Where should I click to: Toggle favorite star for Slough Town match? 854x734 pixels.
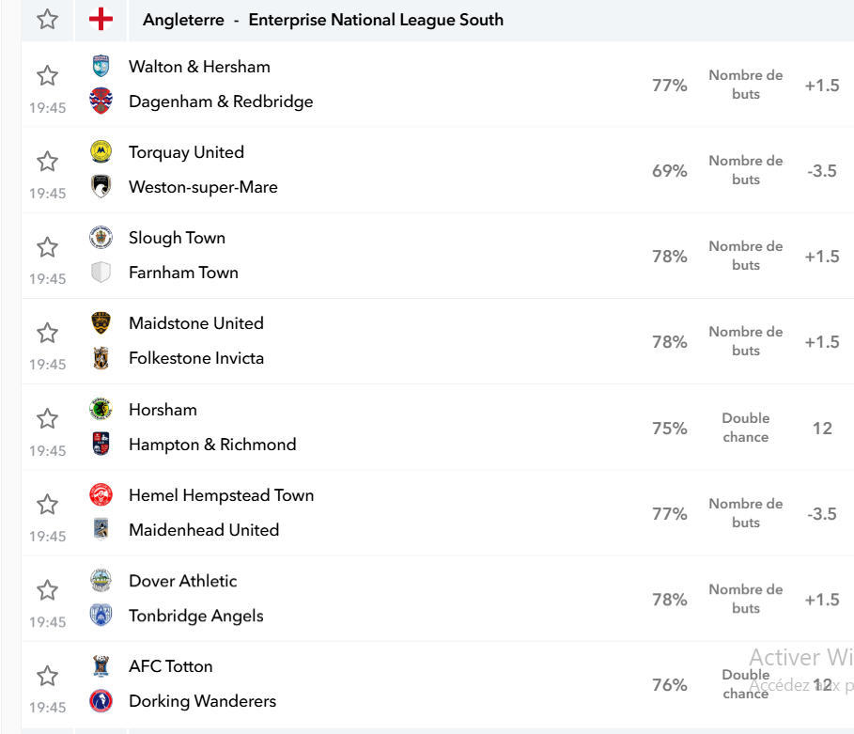click(47, 247)
